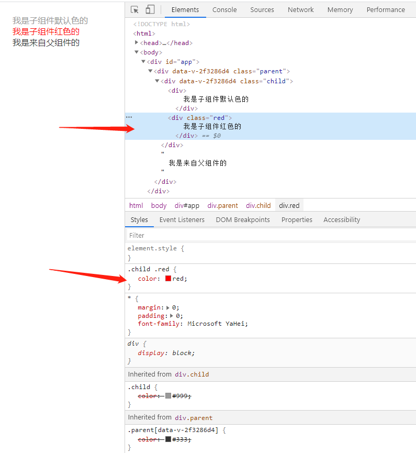The height and width of the screenshot is (453, 416).
Task: Show the Event Listeners pane
Action: tap(182, 220)
